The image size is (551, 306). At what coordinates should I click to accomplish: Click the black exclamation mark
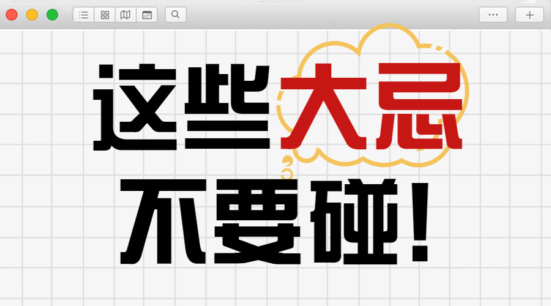click(x=421, y=222)
